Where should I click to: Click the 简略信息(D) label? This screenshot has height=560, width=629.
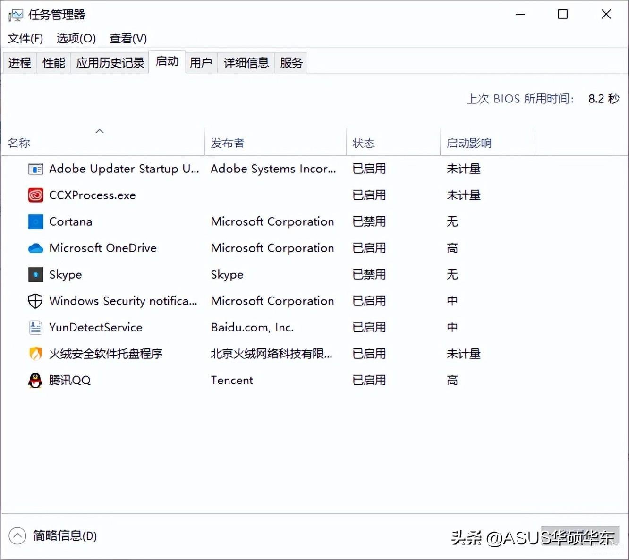point(65,536)
